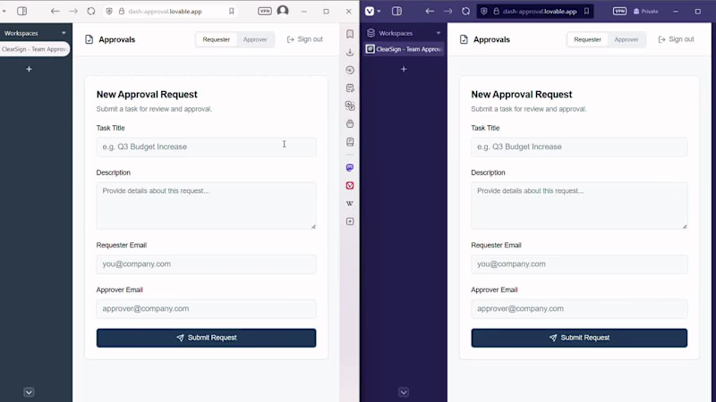Go forward in right private window
Viewport: 716px width, 402px height.
(447, 11)
